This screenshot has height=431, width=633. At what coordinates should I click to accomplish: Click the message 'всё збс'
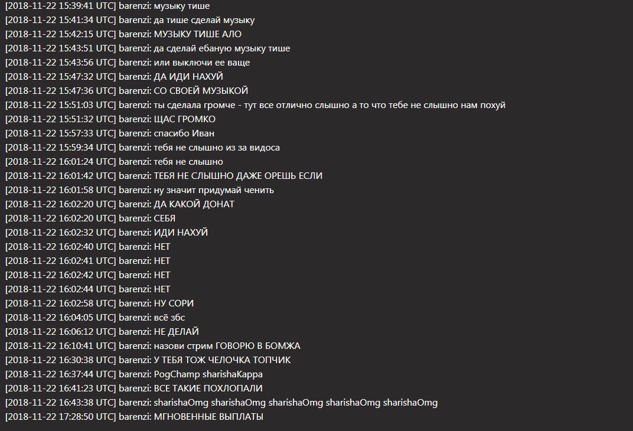pos(169,318)
